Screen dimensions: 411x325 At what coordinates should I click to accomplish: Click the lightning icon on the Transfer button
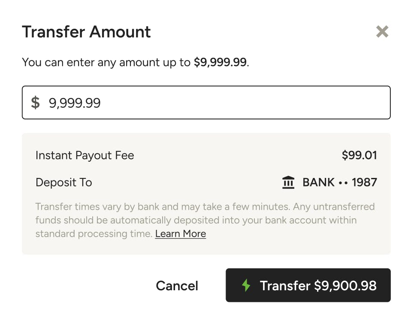(246, 286)
